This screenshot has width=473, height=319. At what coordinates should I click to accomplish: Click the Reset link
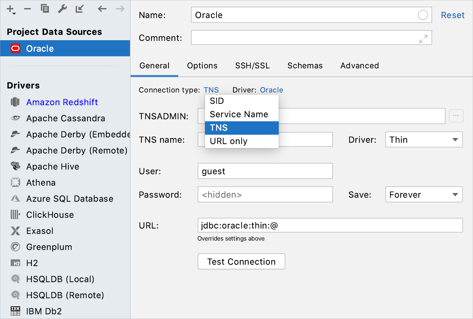pyautogui.click(x=453, y=15)
